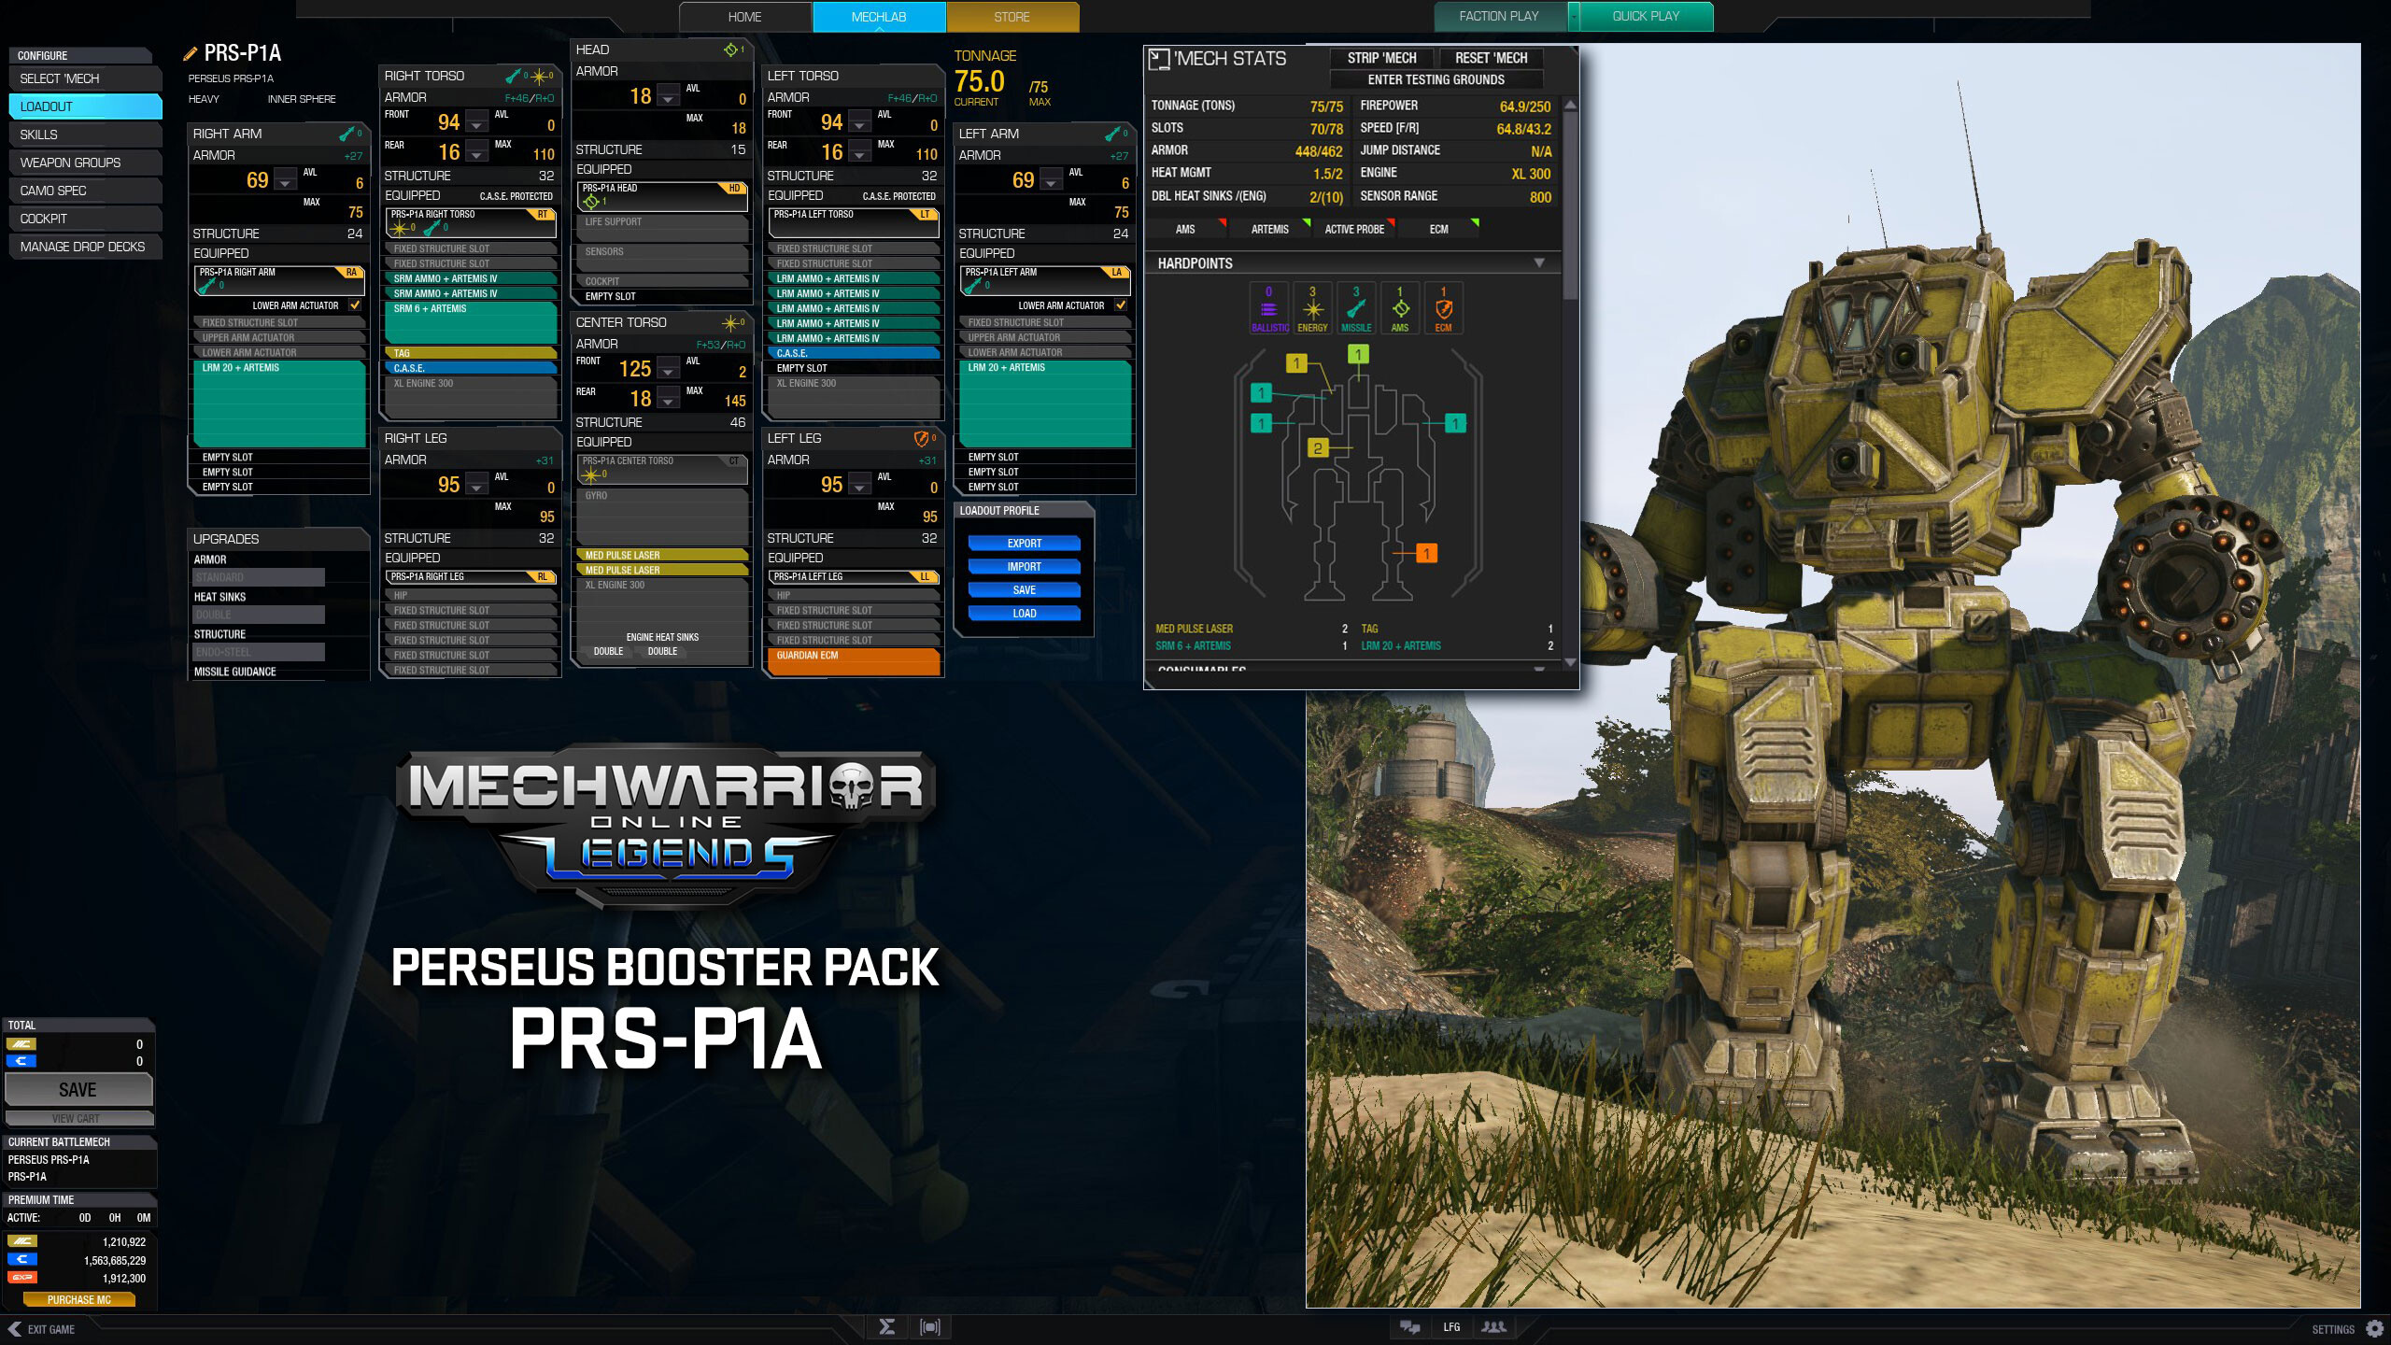Screen dimensions: 2391x1345
Task: Toggle the Active Probe equipment filter
Action: 1354,229
